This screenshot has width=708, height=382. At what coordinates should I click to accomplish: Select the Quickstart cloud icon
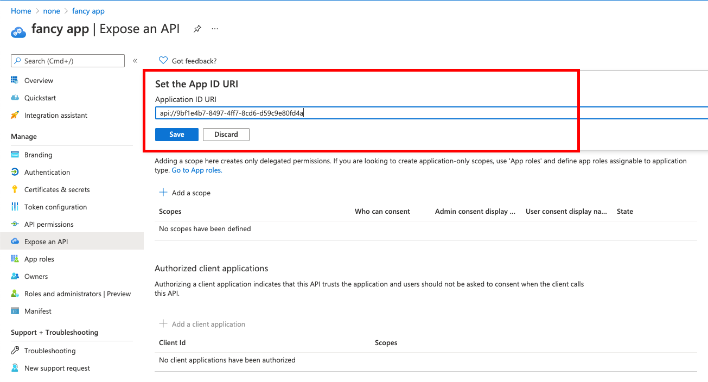tap(16, 98)
